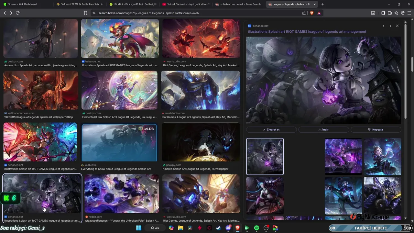Image resolution: width=414 pixels, height=233 pixels.
Task: Click the 'Yunara, the Unbroken Faith' reddit caption
Action: 122,221
